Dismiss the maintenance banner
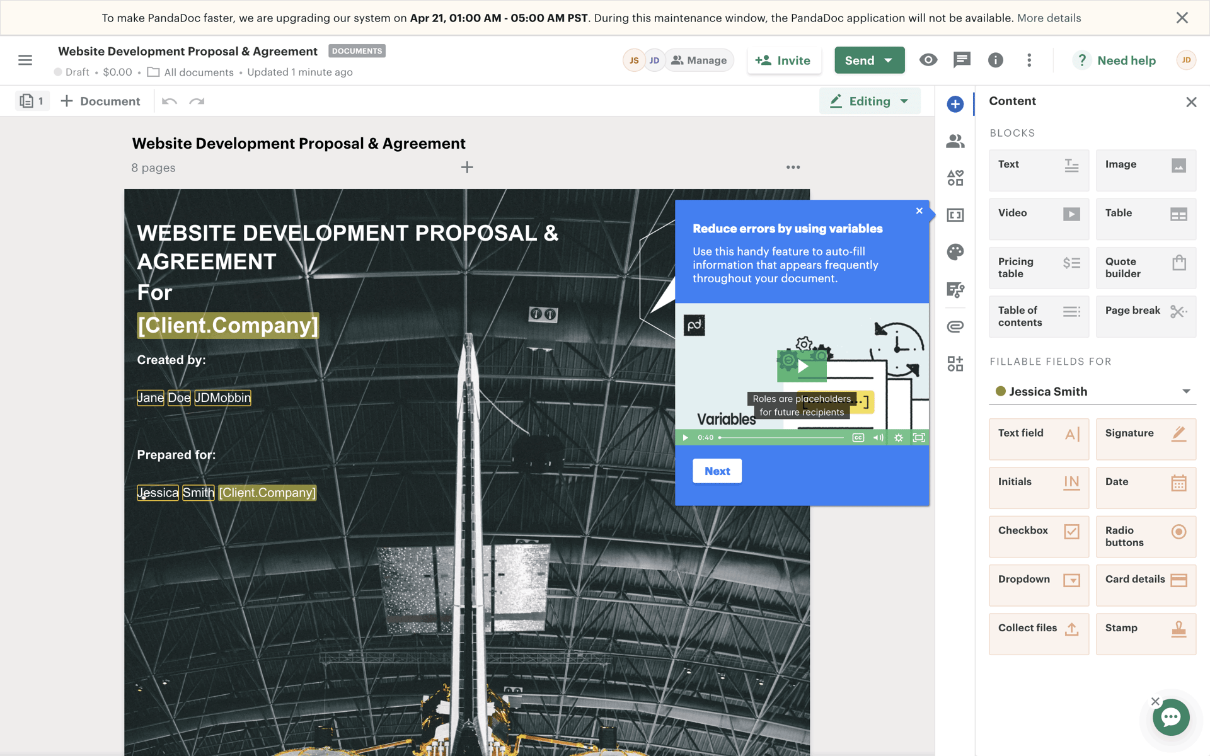This screenshot has width=1210, height=756. click(x=1182, y=18)
